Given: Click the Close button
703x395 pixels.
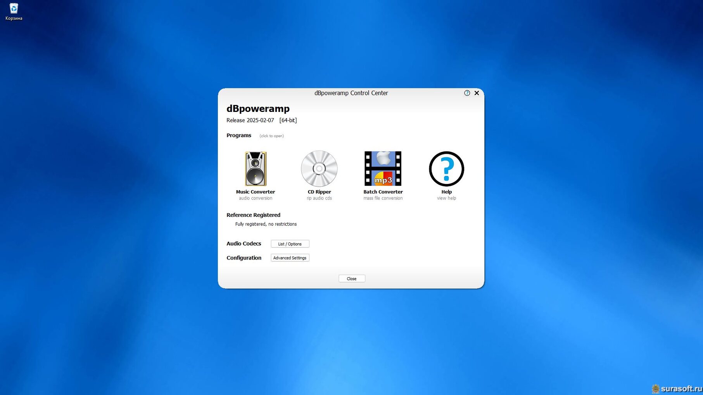Looking at the screenshot, I should tap(352, 279).
